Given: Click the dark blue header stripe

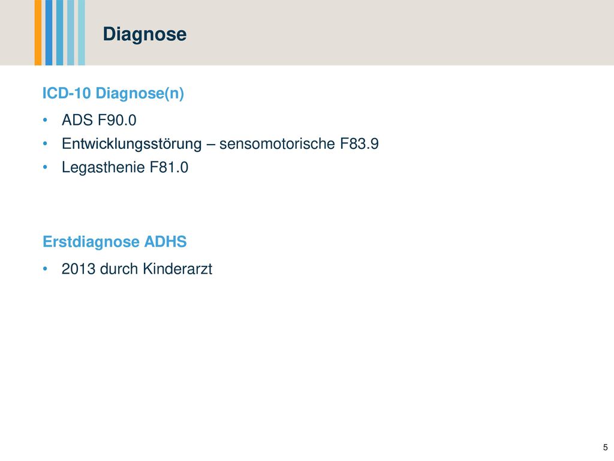Looking at the screenshot, I should pyautogui.click(x=49, y=32).
